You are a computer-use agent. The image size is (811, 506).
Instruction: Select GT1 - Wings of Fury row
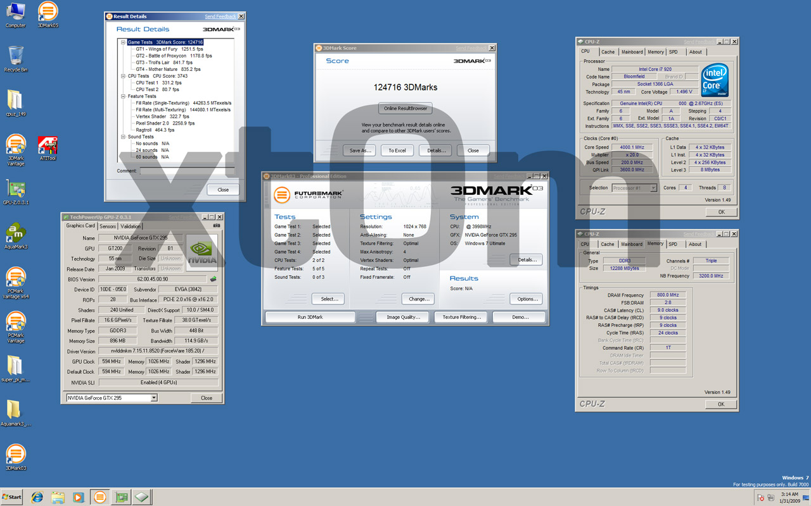(x=169, y=49)
